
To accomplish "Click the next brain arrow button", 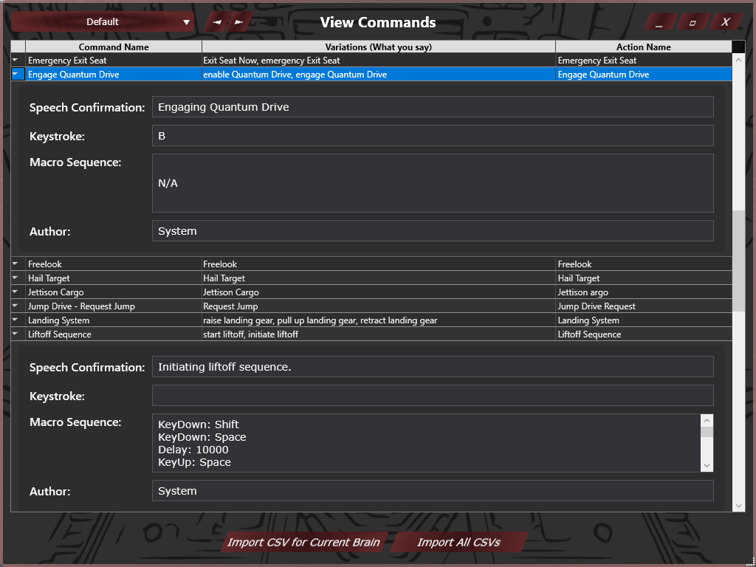I will [239, 22].
